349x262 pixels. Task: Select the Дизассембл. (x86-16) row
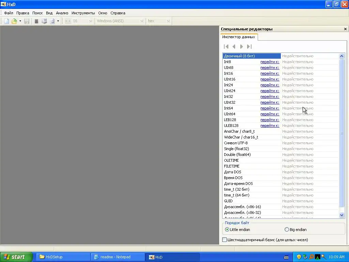click(280, 207)
